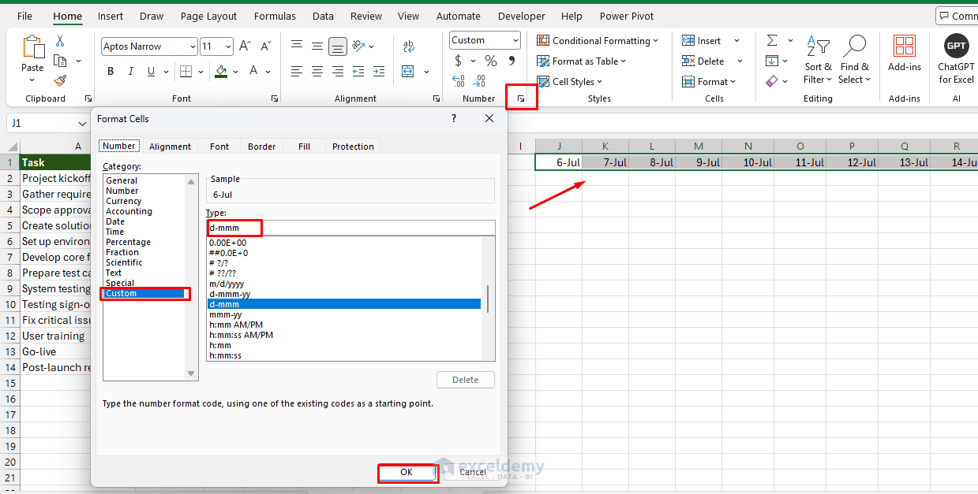The image size is (978, 494).
Task: Toggle Wrap Text icon
Action: [x=409, y=46]
